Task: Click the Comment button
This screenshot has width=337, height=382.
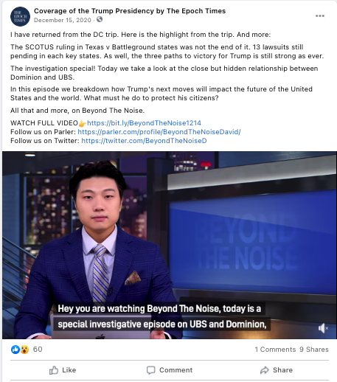Action: (170, 370)
